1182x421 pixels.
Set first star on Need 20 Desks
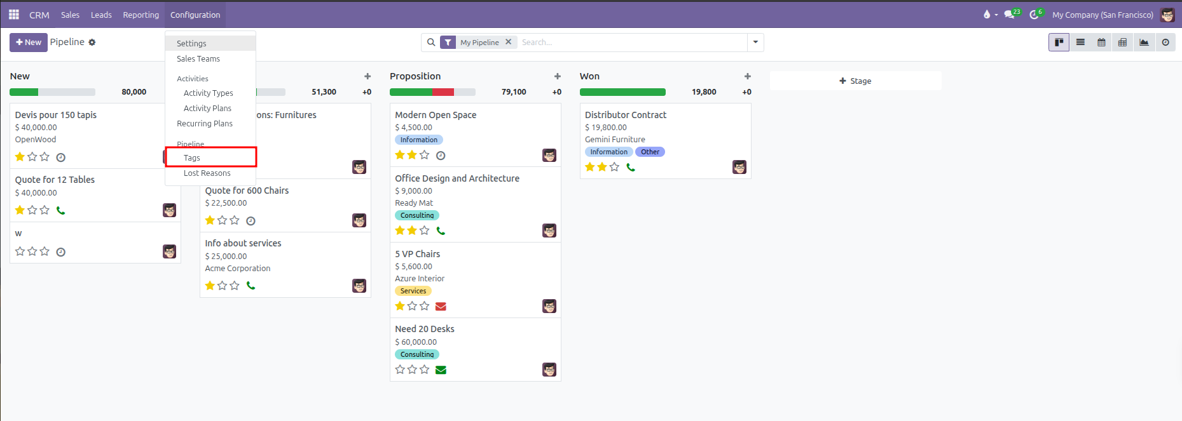tap(400, 370)
